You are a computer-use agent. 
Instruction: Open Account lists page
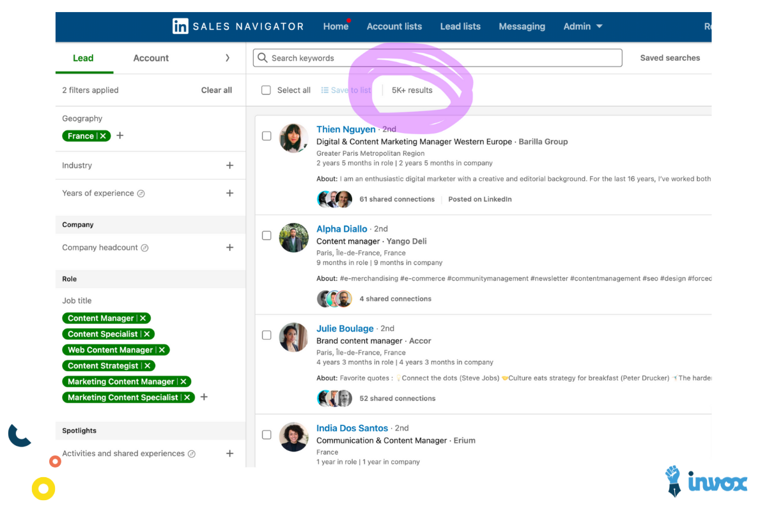394,26
